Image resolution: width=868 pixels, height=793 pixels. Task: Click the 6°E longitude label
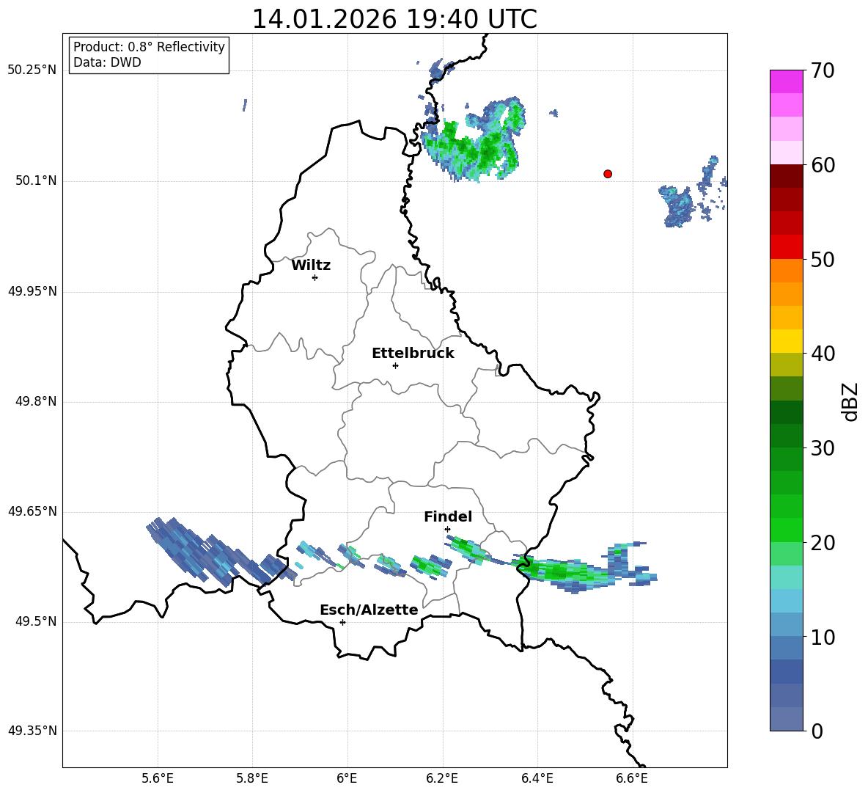tap(347, 778)
